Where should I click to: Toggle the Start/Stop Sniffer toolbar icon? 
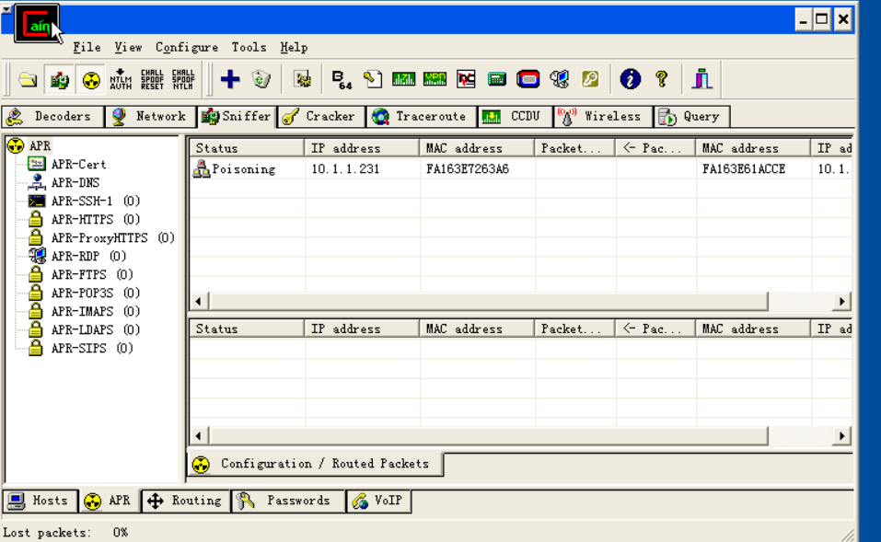coord(59,79)
